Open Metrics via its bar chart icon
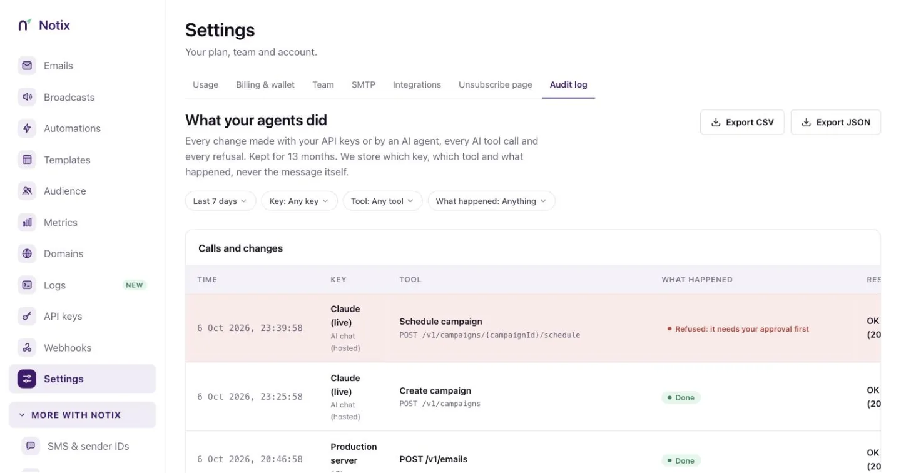Viewport: 901px width, 473px height. [x=27, y=222]
